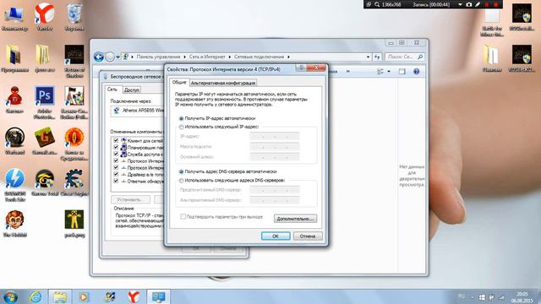Launch Adobe Photoshop from the desktop
541x304 pixels.
[45, 102]
